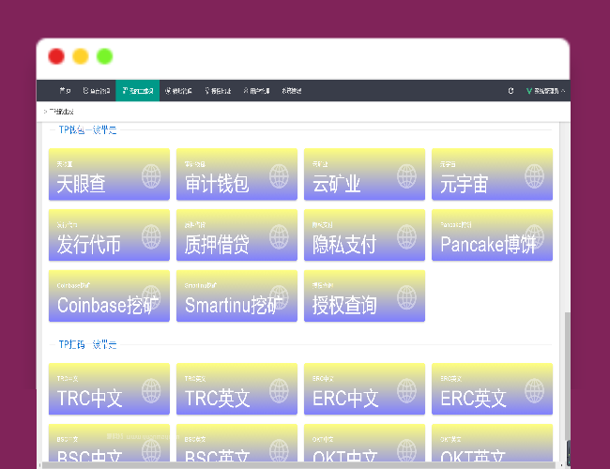Open the OKT中文 card

[364, 443]
